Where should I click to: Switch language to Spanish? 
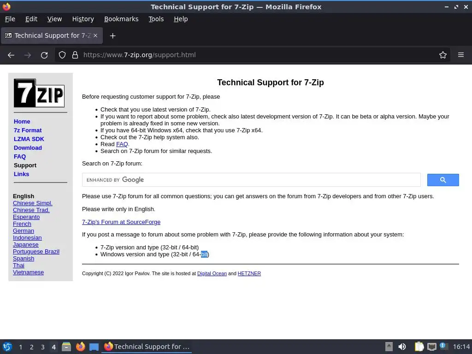pyautogui.click(x=24, y=259)
